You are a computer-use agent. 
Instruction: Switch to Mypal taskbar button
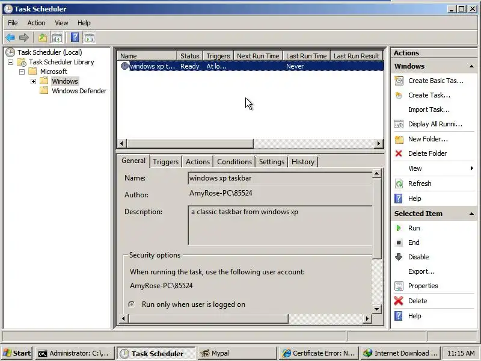[236, 353]
